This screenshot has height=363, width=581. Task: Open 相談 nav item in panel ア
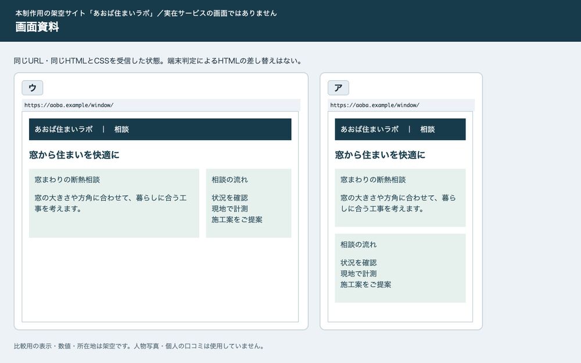[x=427, y=130]
